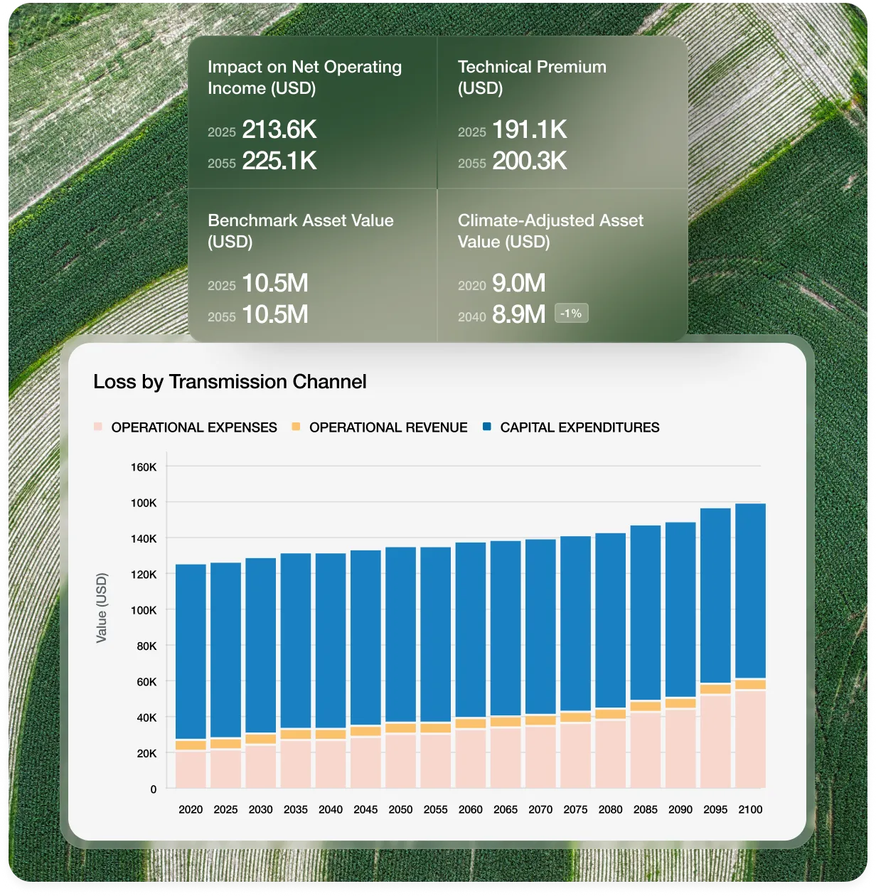Image resolution: width=876 pixels, height=896 pixels.
Task: Click the operational revenue segment for 2035
Action: 296,735
